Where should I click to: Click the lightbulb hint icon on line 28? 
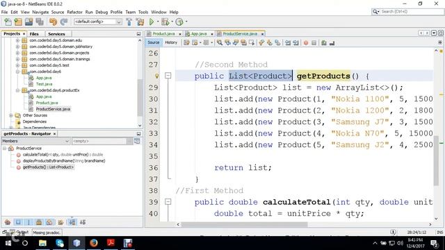pyautogui.click(x=156, y=76)
